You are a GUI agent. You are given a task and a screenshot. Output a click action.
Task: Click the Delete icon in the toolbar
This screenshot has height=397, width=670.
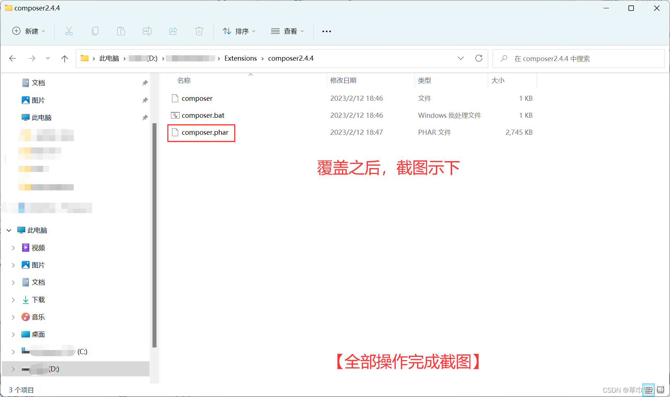point(199,31)
